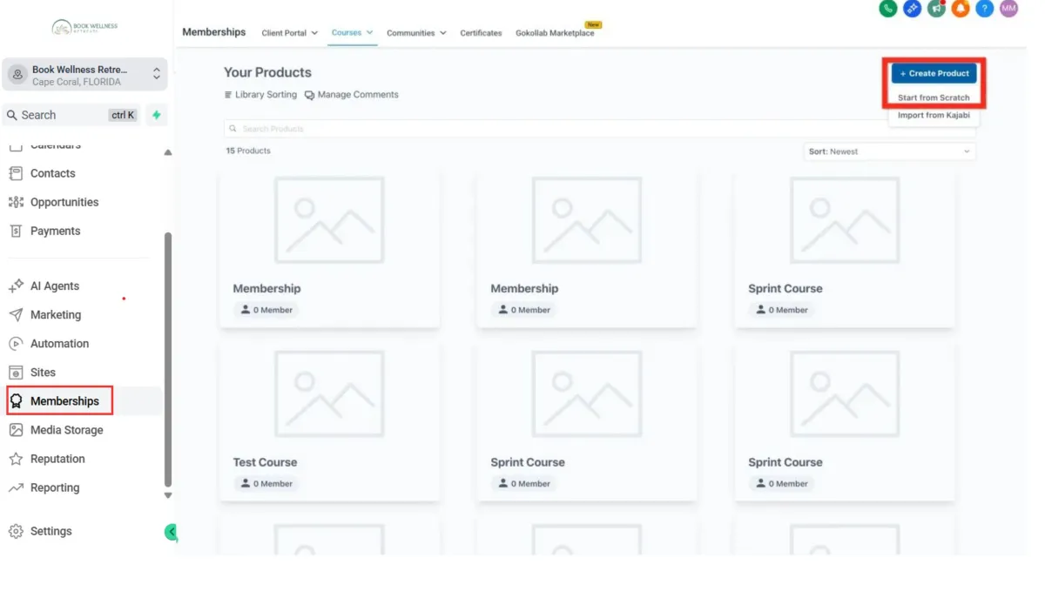
Task: Click the green phone dialer icon
Action: pos(887,9)
